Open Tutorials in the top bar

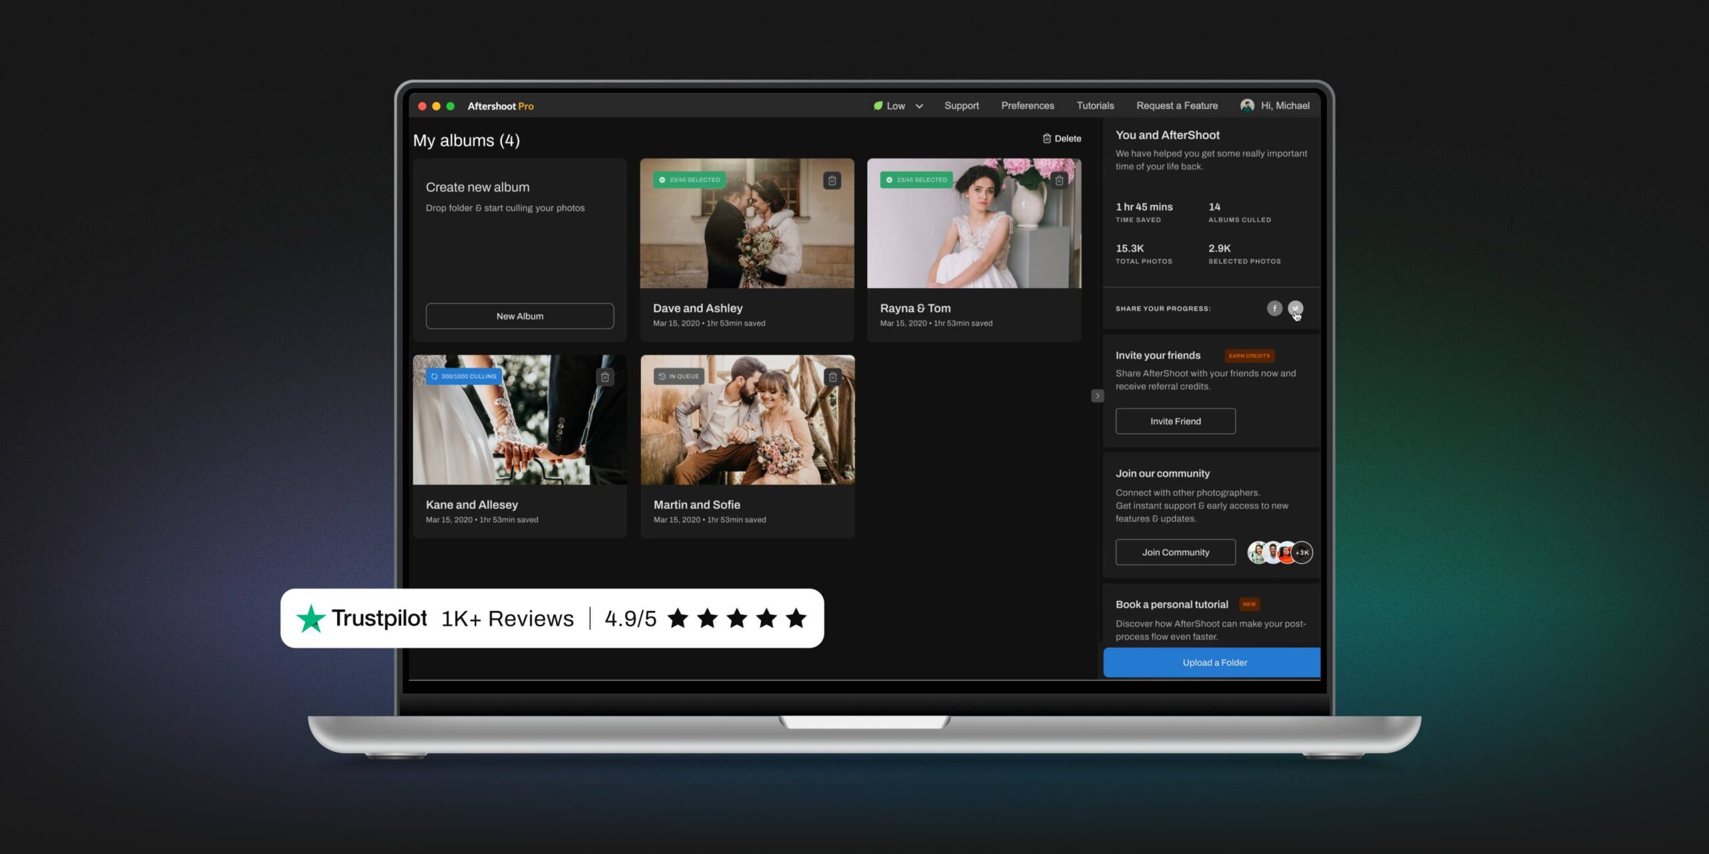coord(1095,105)
